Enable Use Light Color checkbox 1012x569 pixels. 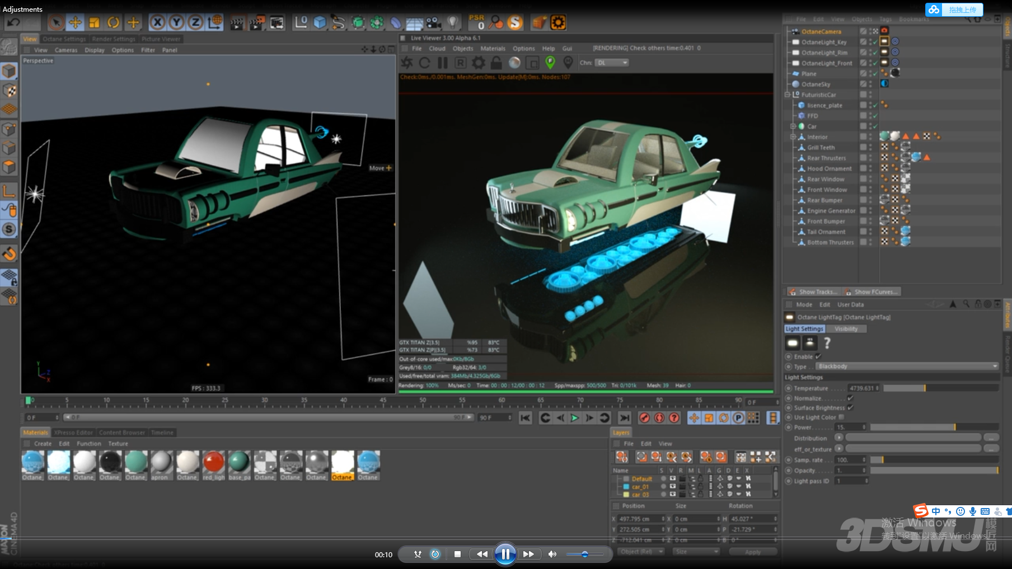click(841, 417)
